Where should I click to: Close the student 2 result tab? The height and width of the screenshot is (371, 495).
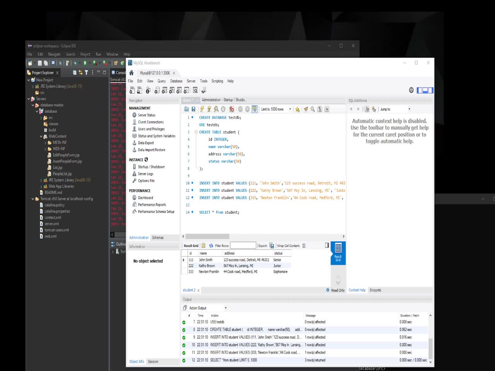198,291
